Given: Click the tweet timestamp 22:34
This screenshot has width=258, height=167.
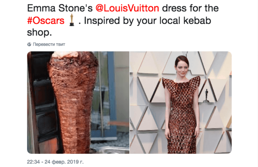Looking at the screenshot, I should 33,162.
